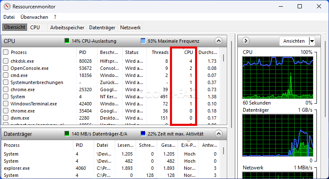Check chrome.exe PID 35404 checkbox
This screenshot has height=179, width=329.
pyautogui.click(x=6, y=111)
